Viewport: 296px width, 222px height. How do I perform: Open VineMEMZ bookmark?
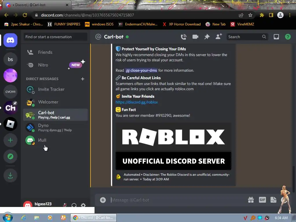(243, 24)
